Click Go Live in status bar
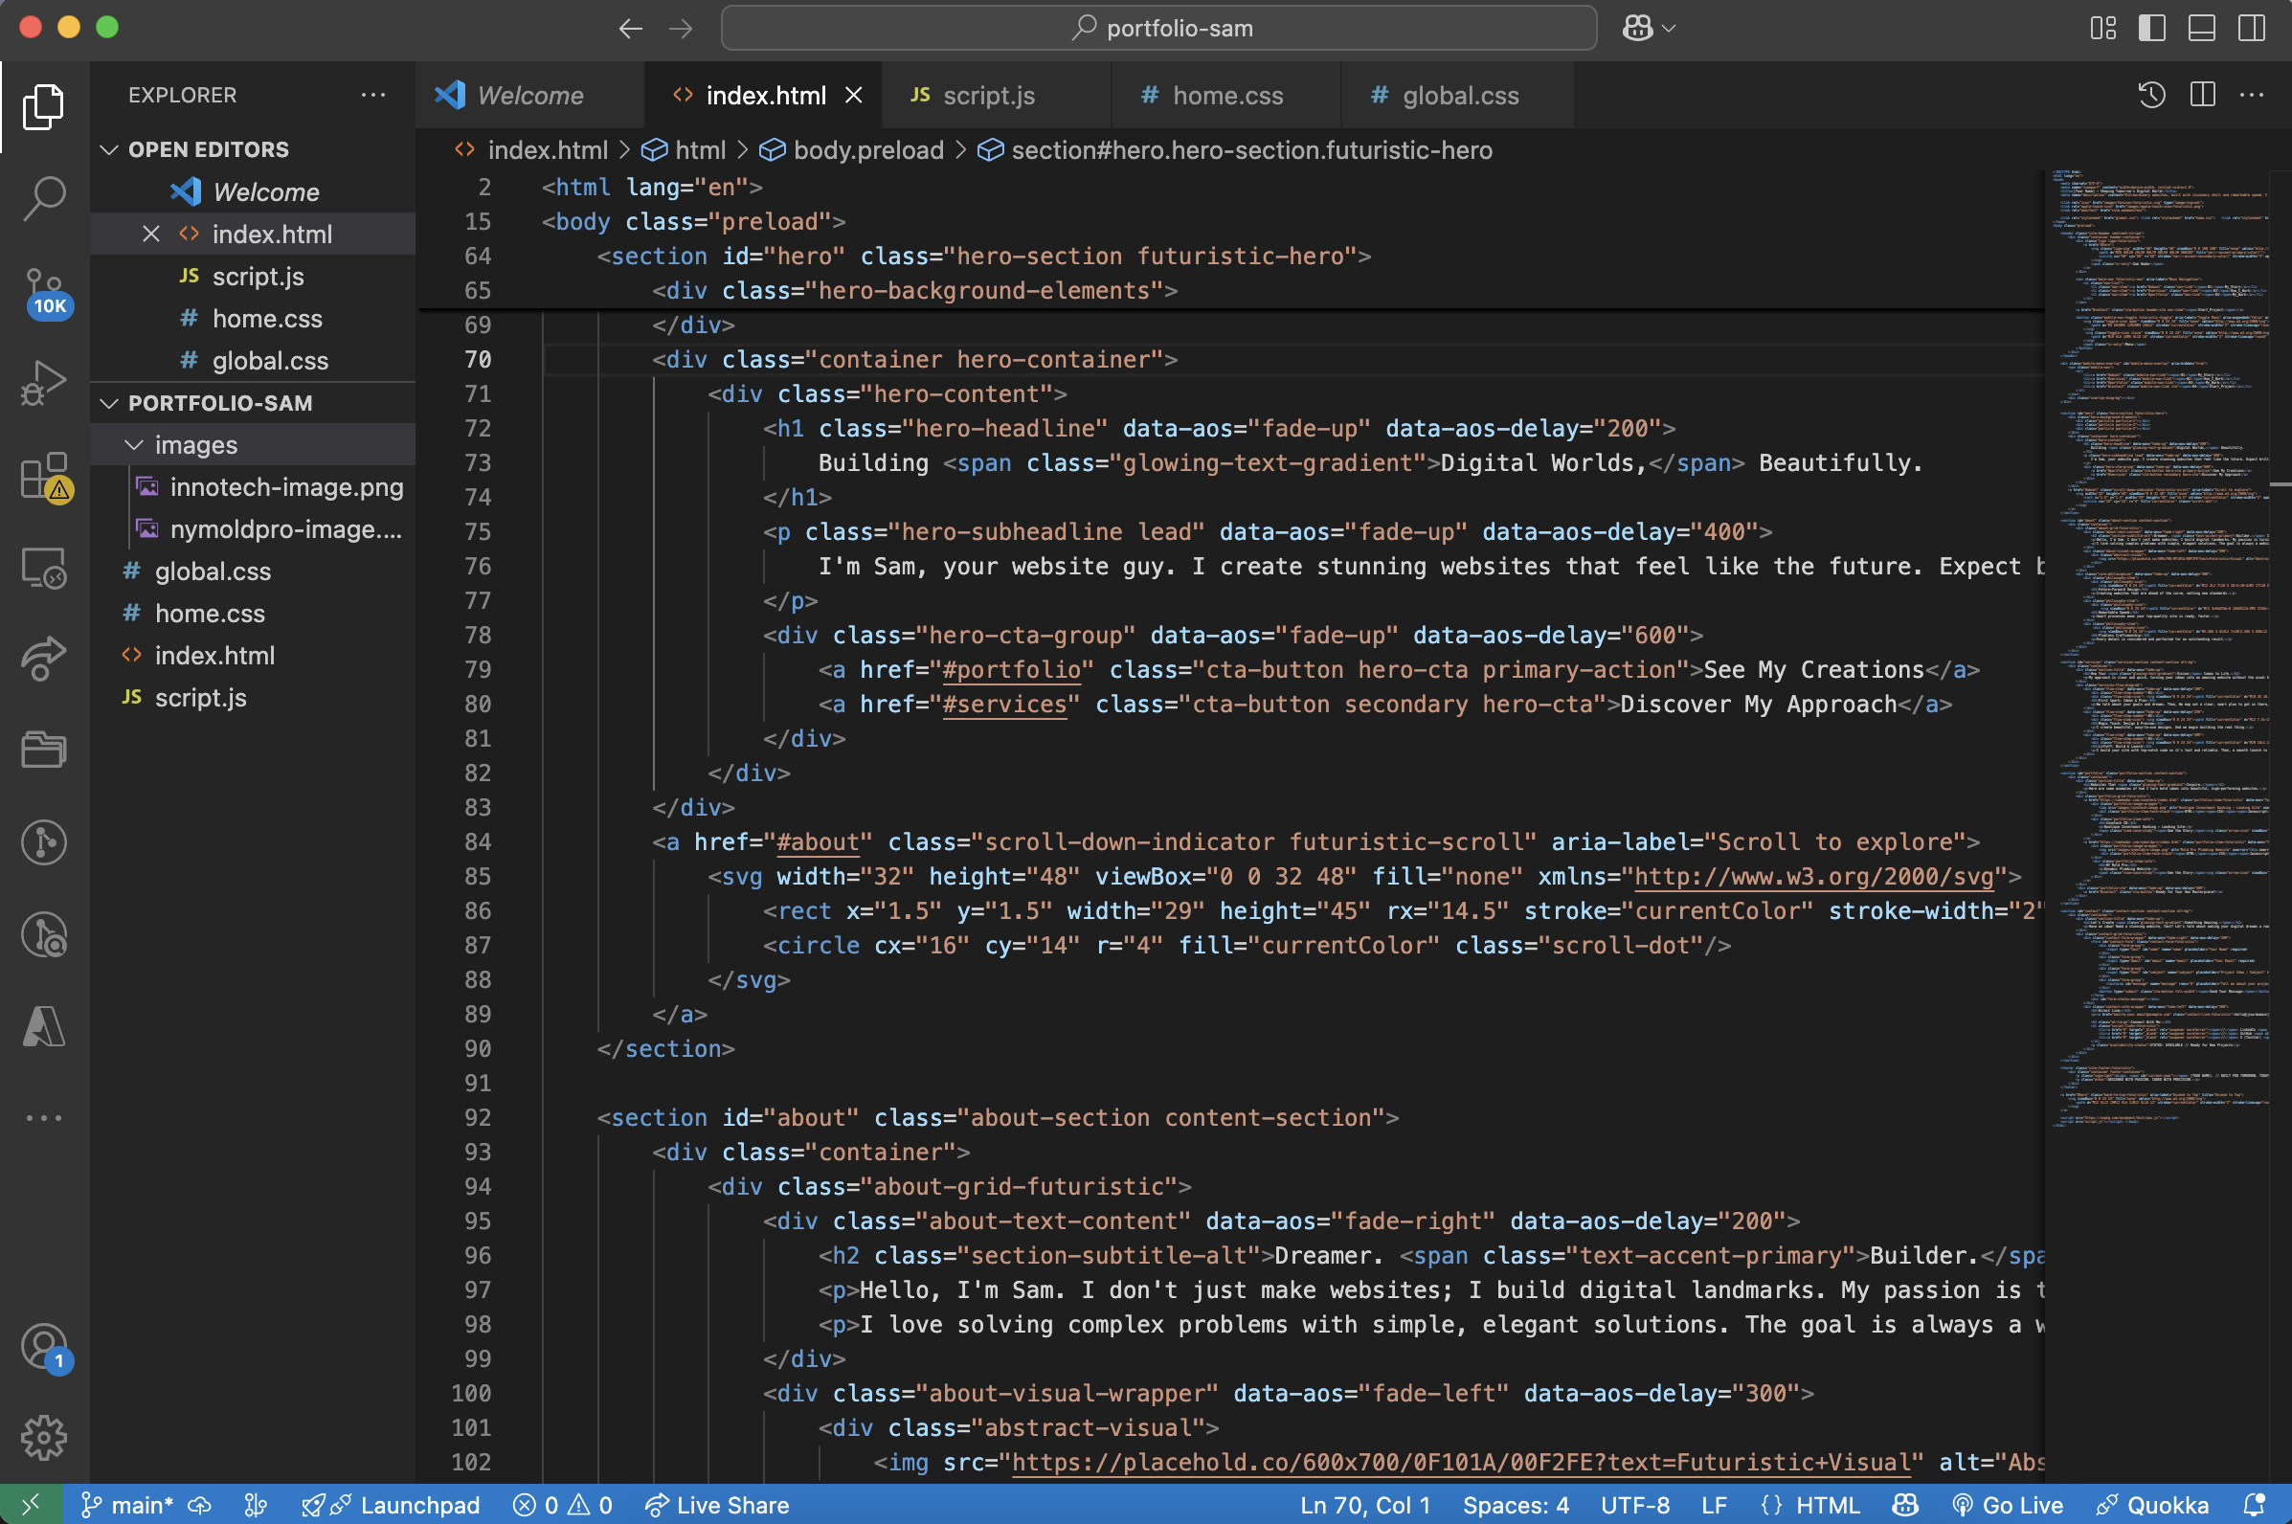This screenshot has height=1524, width=2292. (x=2007, y=1506)
